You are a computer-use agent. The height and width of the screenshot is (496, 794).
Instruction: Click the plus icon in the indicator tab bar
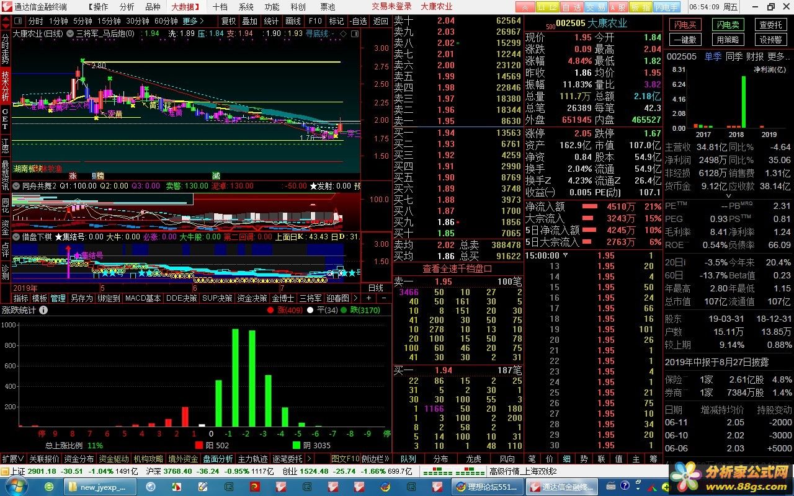tap(369, 298)
